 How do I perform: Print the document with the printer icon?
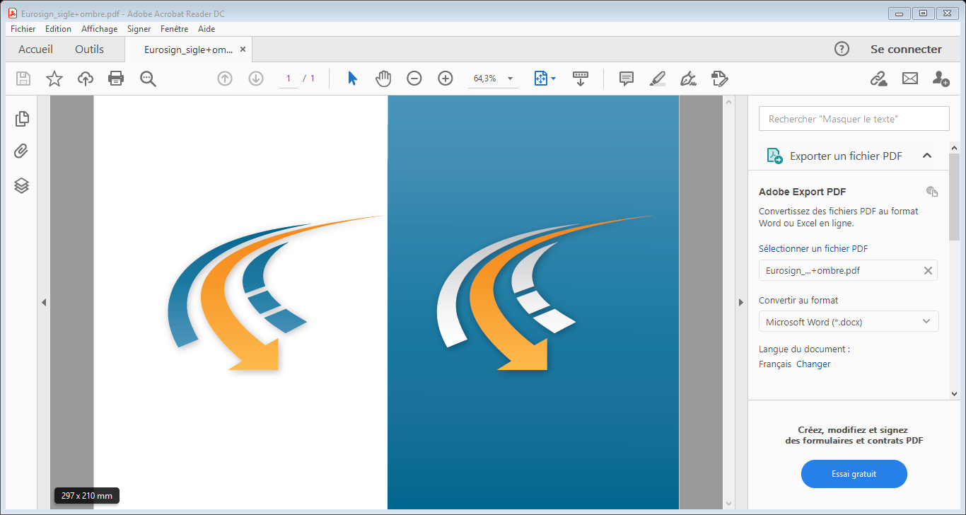coord(116,79)
